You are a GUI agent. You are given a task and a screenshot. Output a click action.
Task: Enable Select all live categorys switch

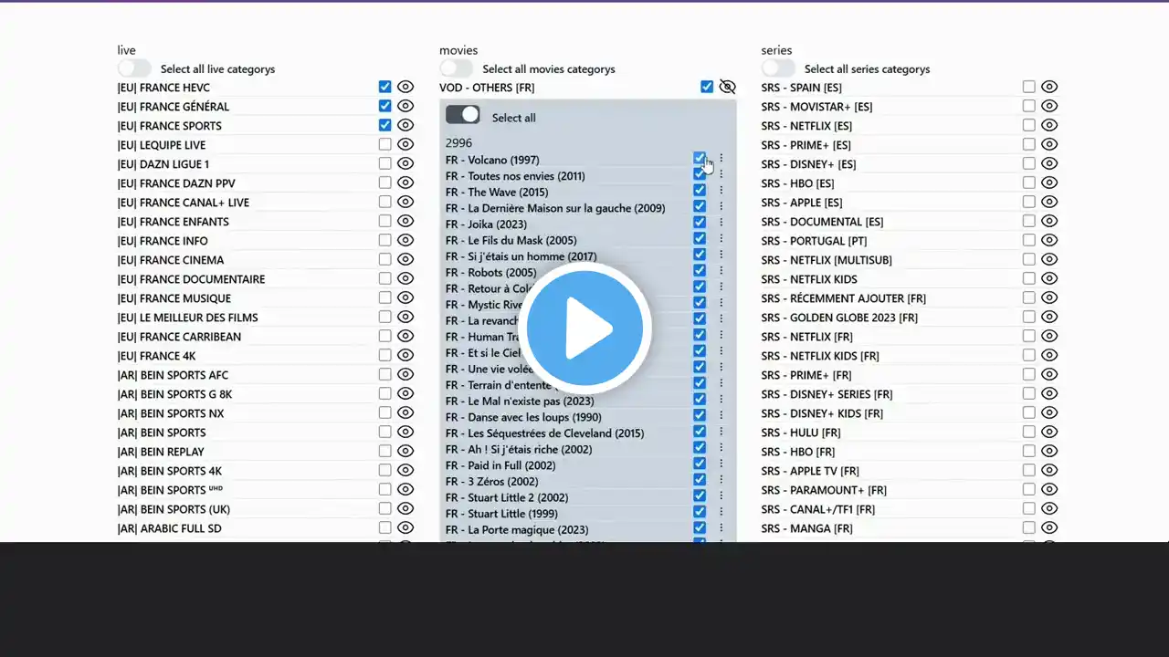(x=134, y=68)
